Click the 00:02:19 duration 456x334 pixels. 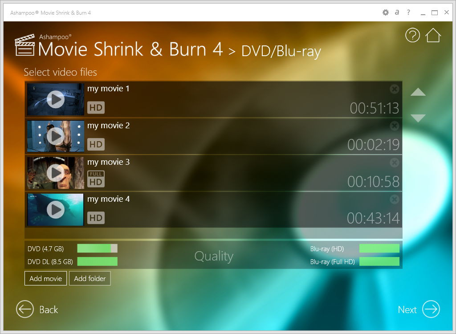[374, 145]
